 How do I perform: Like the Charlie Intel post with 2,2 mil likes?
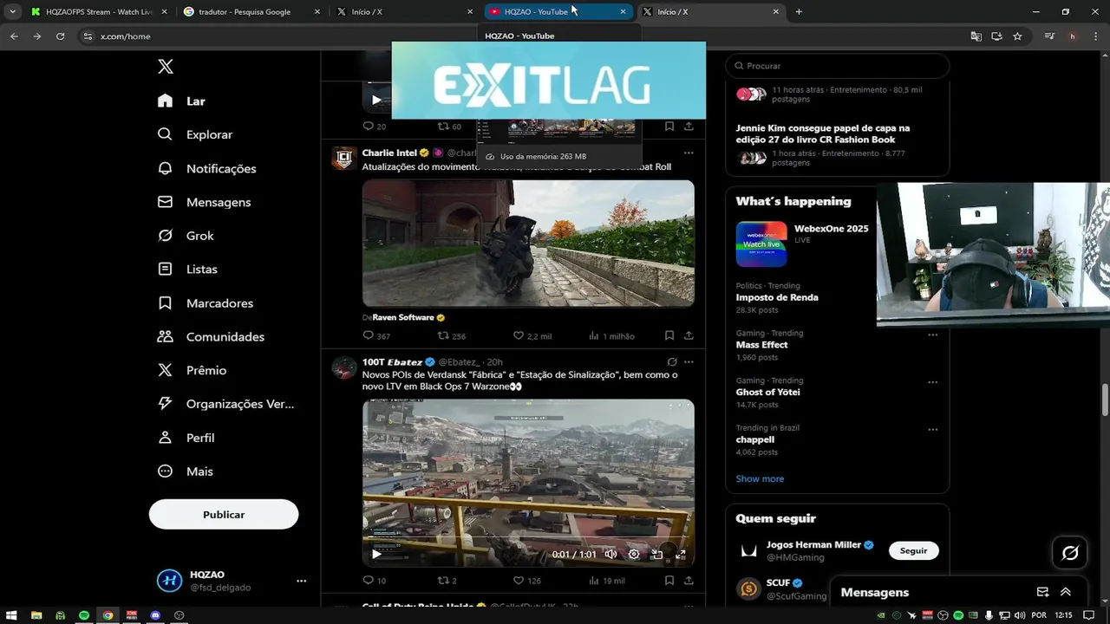point(532,336)
